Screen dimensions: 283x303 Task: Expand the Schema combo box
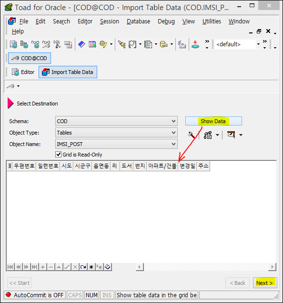point(173,121)
